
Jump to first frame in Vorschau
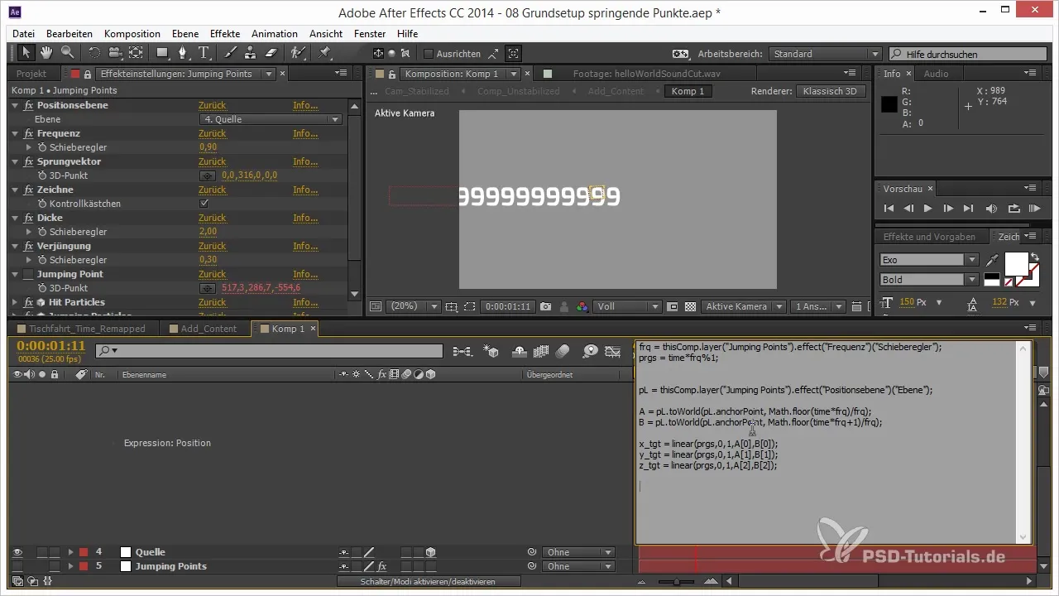[x=889, y=209]
